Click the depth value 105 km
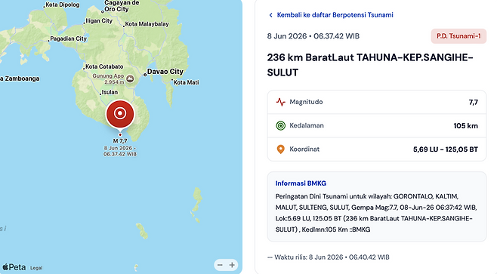 pyautogui.click(x=465, y=126)
